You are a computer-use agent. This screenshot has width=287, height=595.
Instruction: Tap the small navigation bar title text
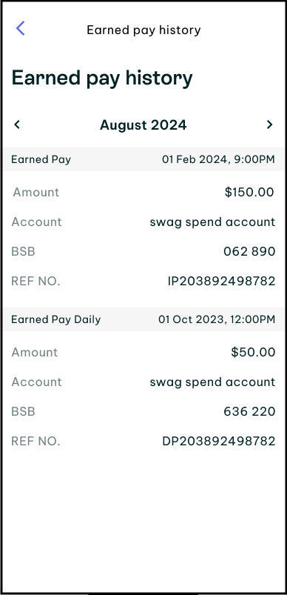[x=143, y=30]
